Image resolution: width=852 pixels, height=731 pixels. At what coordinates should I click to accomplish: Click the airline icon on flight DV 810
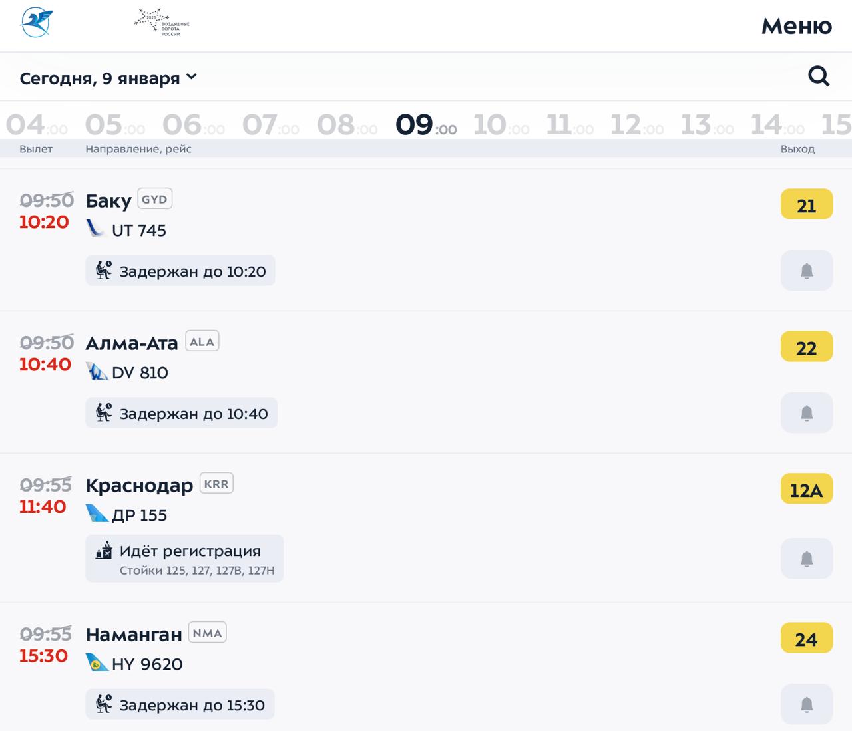(x=97, y=371)
